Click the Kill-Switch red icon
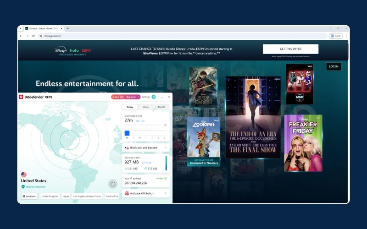 tap(127, 193)
